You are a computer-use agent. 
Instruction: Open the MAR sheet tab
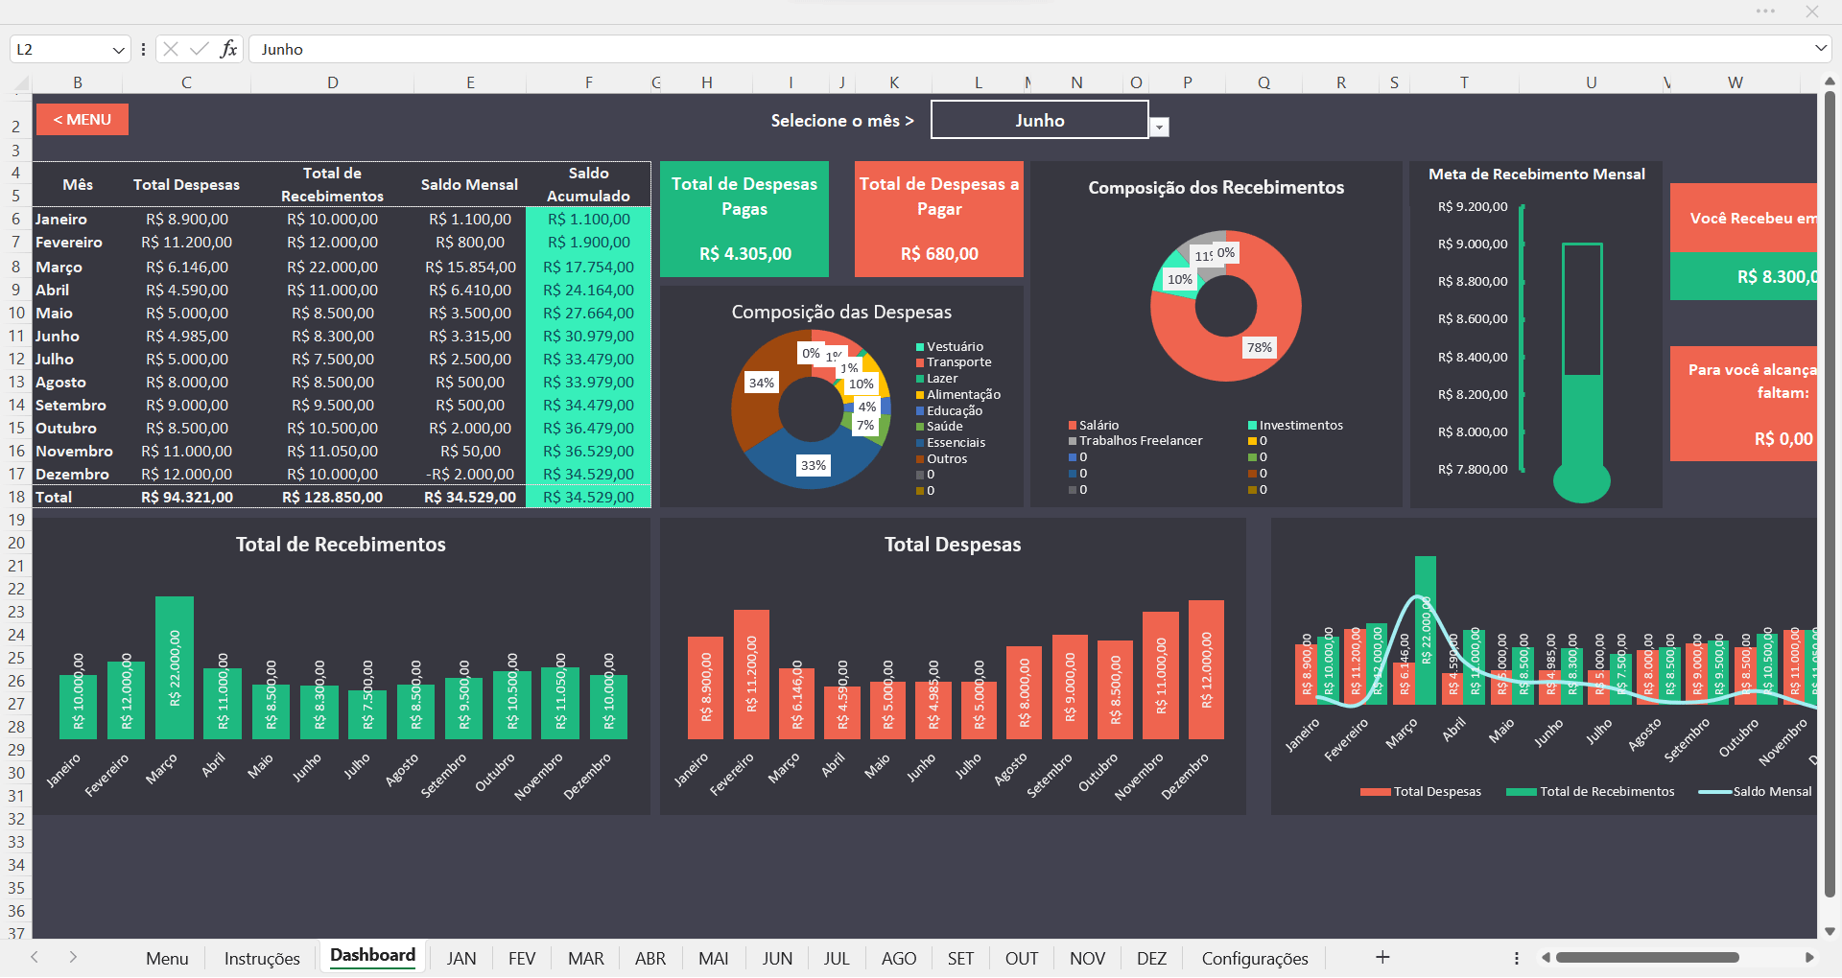point(586,958)
